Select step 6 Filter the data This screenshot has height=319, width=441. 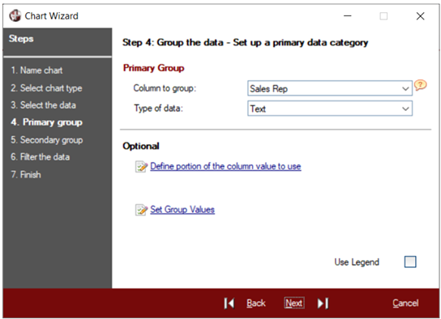click(x=41, y=157)
